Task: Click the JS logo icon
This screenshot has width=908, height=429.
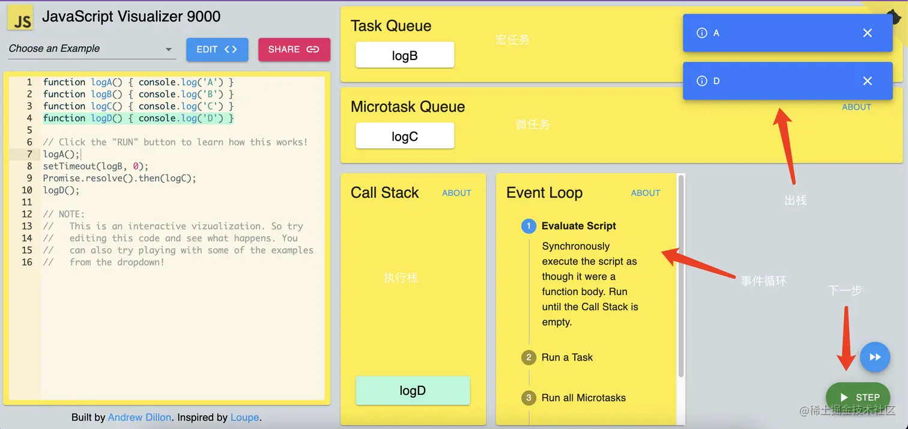Action: 20,18
